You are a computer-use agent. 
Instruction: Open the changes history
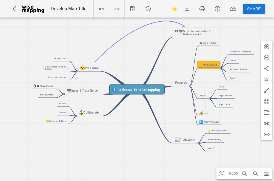tap(148, 9)
